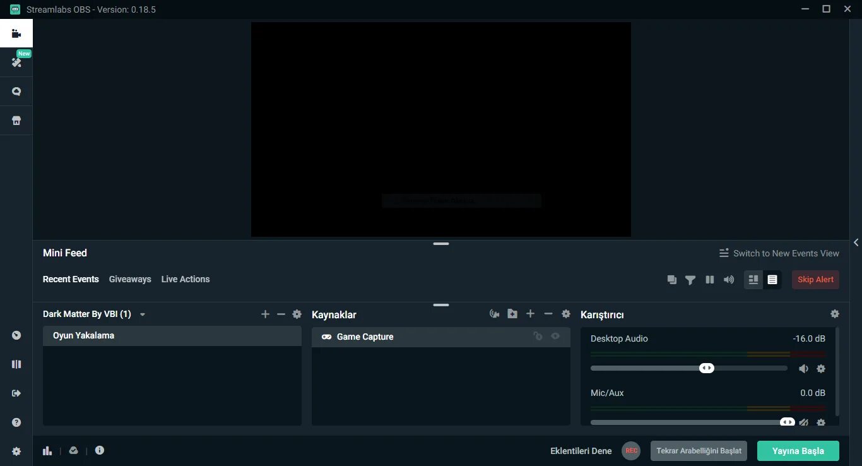Open the App Store storefront icon
Image resolution: width=862 pixels, height=466 pixels.
click(x=16, y=121)
